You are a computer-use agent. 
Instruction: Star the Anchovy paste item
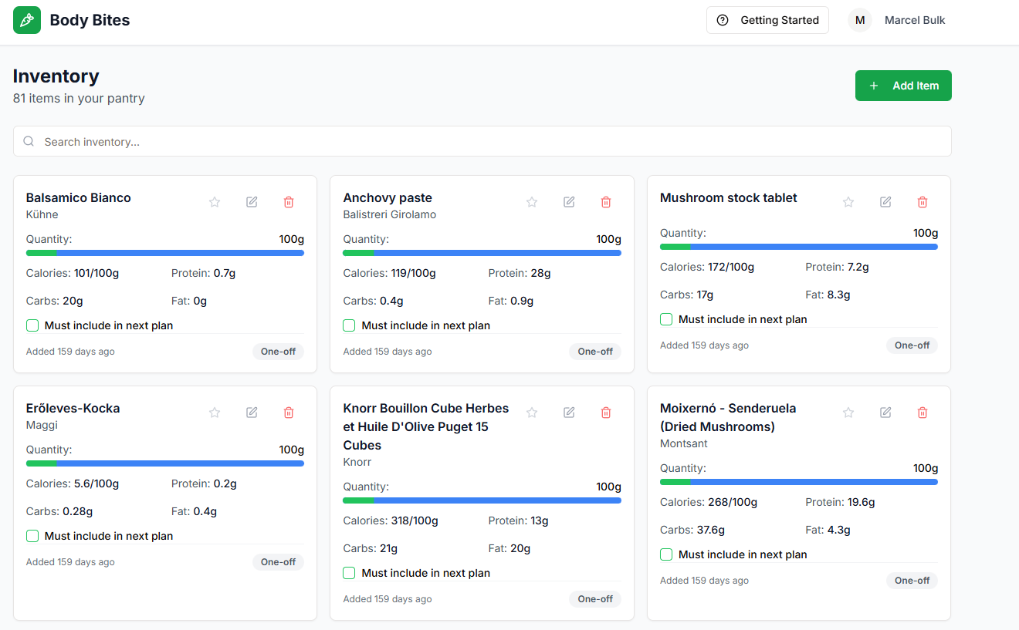click(532, 202)
